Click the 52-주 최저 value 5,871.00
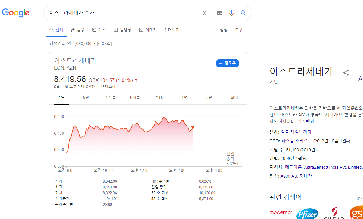 tap(206, 199)
